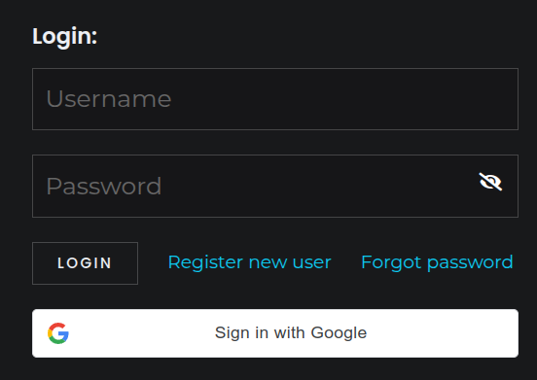This screenshot has width=537, height=380.
Task: Toggle password visibility with the crossed-eye icon
Action: tap(490, 182)
